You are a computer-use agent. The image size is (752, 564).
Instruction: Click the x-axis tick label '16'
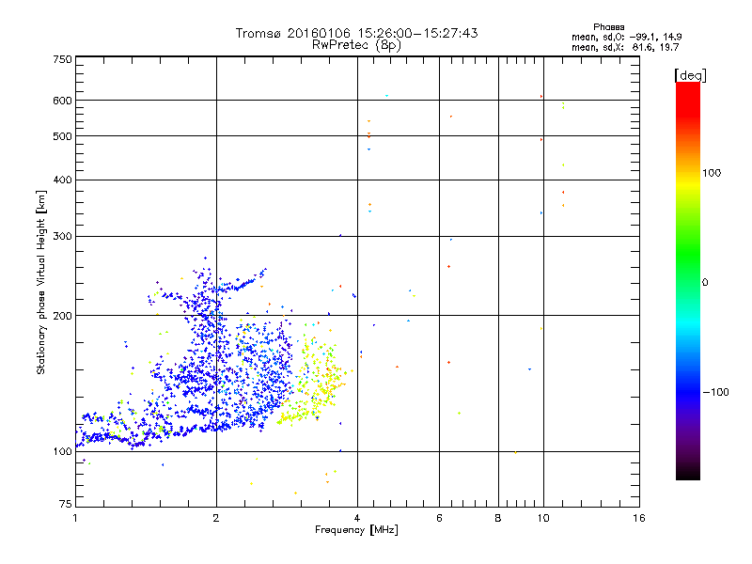pyautogui.click(x=639, y=518)
